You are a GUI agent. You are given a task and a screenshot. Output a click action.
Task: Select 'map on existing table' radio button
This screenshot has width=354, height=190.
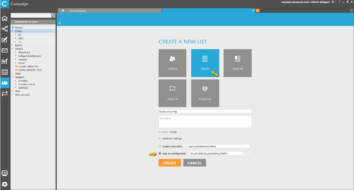tap(160, 153)
